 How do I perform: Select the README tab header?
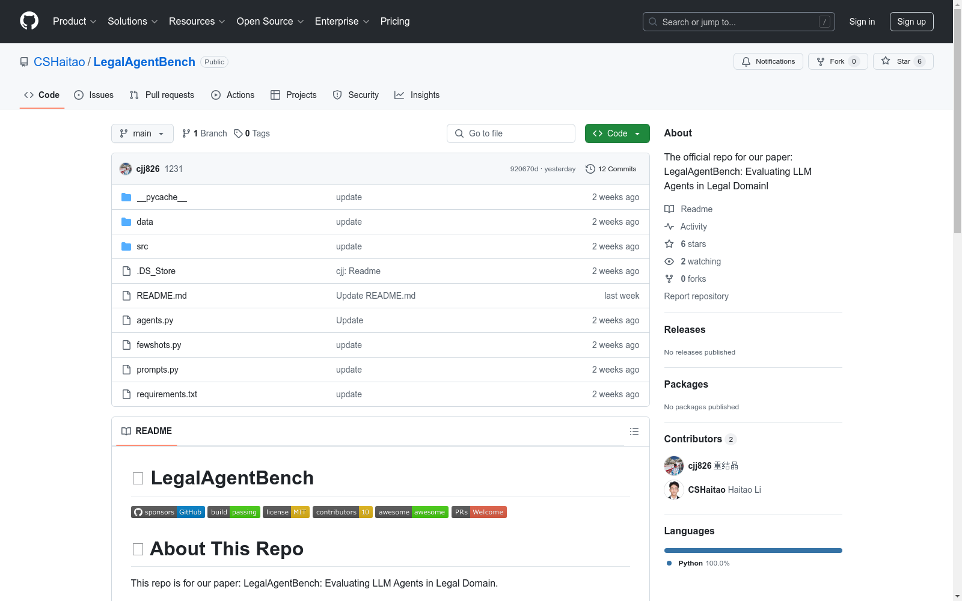[147, 431]
